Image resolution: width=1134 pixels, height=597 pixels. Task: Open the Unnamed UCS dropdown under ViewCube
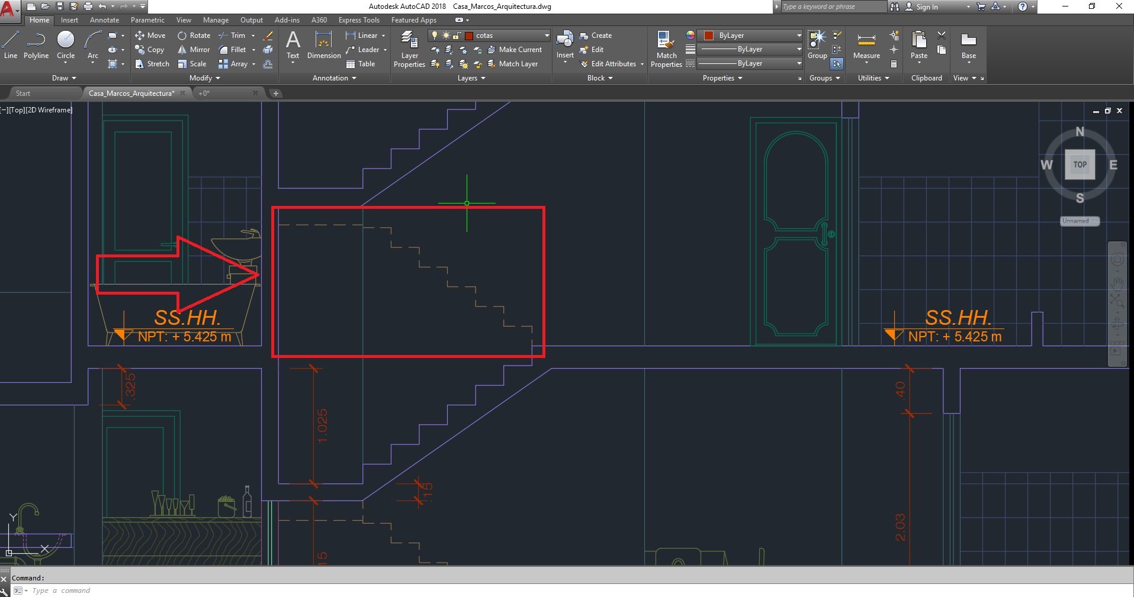click(1080, 221)
